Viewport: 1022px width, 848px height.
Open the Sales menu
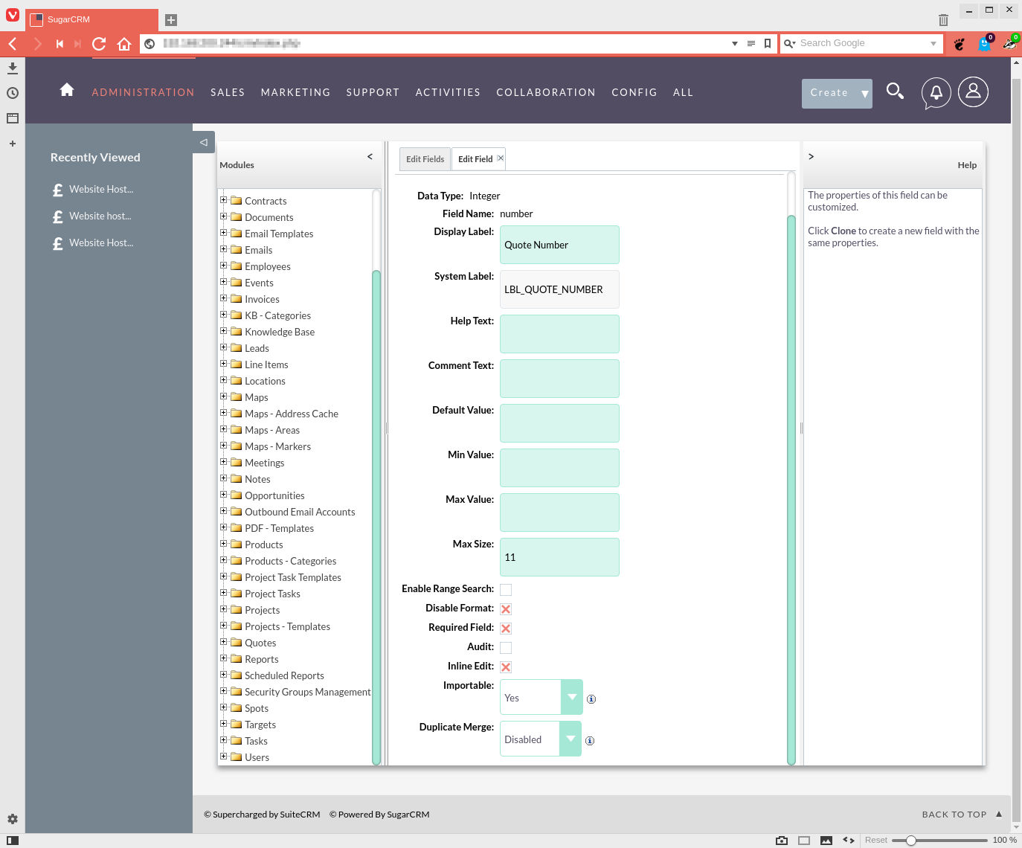click(x=228, y=92)
